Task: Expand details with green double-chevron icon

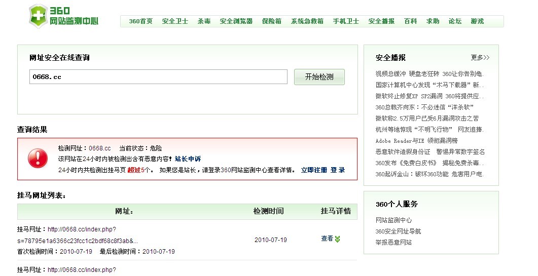Action: [x=338, y=239]
